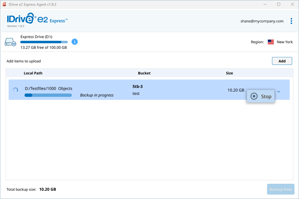This screenshot has height=199, width=299.
Task: Click the 'test' bucket folder text
Action: pyautogui.click(x=136, y=94)
